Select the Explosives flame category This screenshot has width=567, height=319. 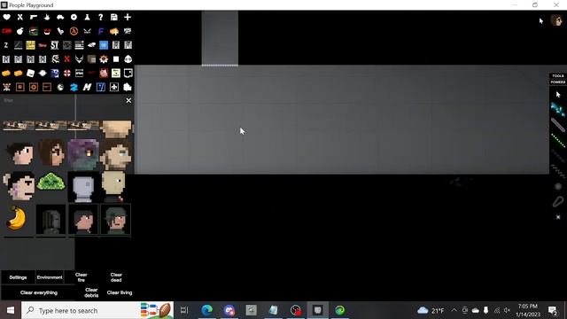pos(47,17)
